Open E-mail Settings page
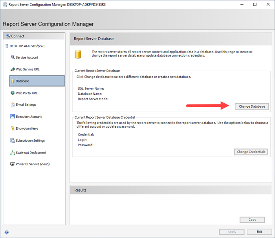This screenshot has height=238, width=275. pos(26,105)
